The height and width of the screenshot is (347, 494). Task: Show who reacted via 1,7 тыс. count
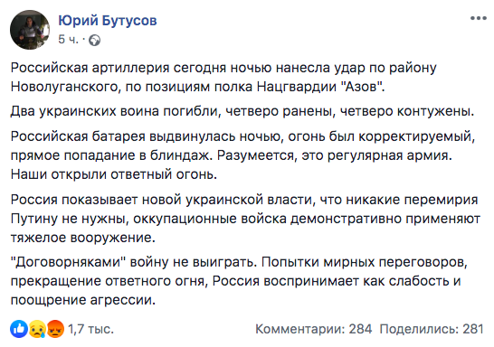[90, 329]
